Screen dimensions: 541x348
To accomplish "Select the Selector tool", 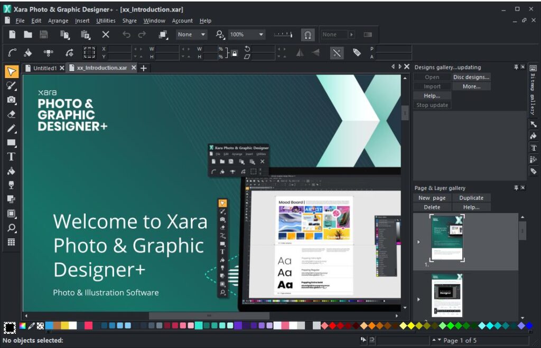I will [11, 71].
